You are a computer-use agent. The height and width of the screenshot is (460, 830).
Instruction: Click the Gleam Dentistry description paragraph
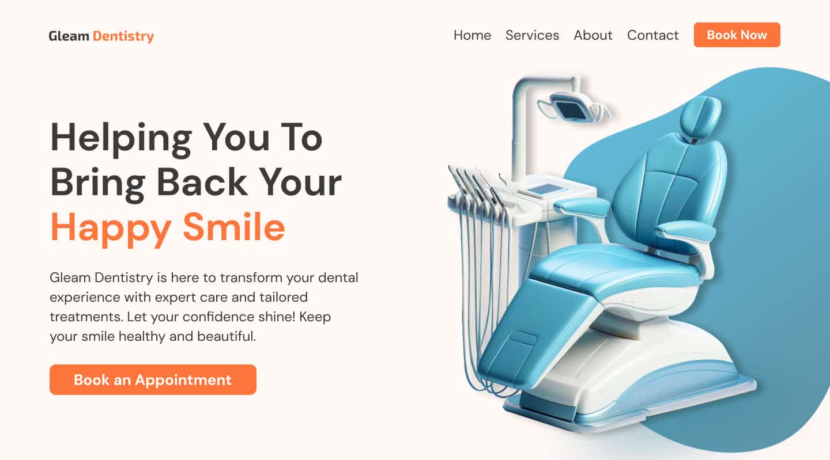(x=204, y=307)
